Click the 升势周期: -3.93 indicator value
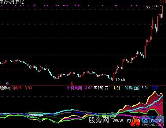166x128 pixels. click(x=80, y=88)
